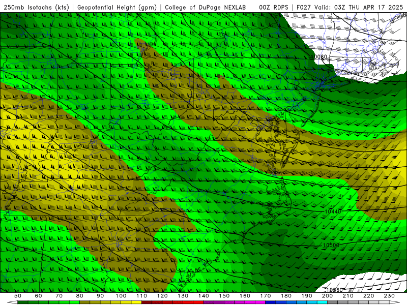Click the dark gray swatch starting at 200
The width and height of the screenshot is (407, 305).
click(x=332, y=302)
